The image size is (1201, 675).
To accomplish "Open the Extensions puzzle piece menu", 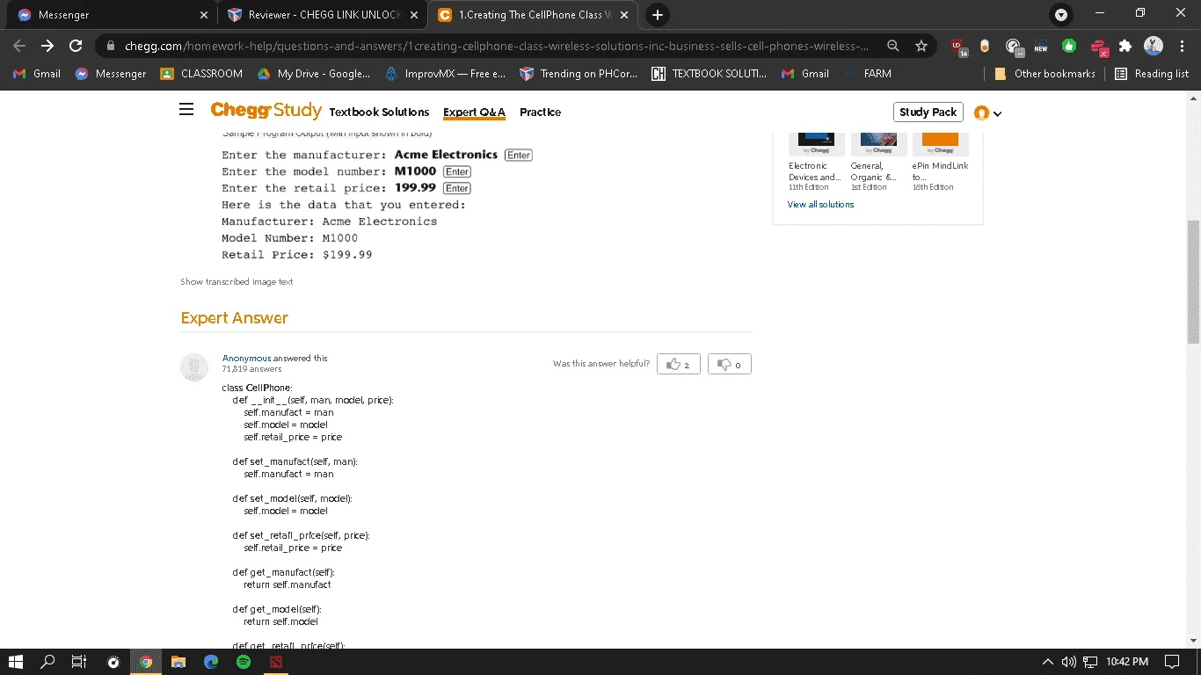I will pyautogui.click(x=1125, y=47).
